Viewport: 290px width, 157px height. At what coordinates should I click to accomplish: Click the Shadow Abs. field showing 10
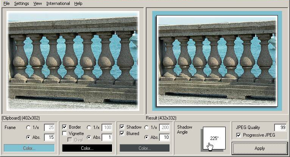click(x=164, y=137)
